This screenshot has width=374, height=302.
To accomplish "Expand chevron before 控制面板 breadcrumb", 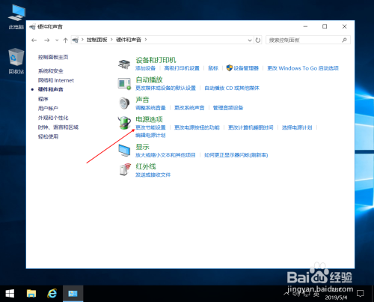I will 82,40.
